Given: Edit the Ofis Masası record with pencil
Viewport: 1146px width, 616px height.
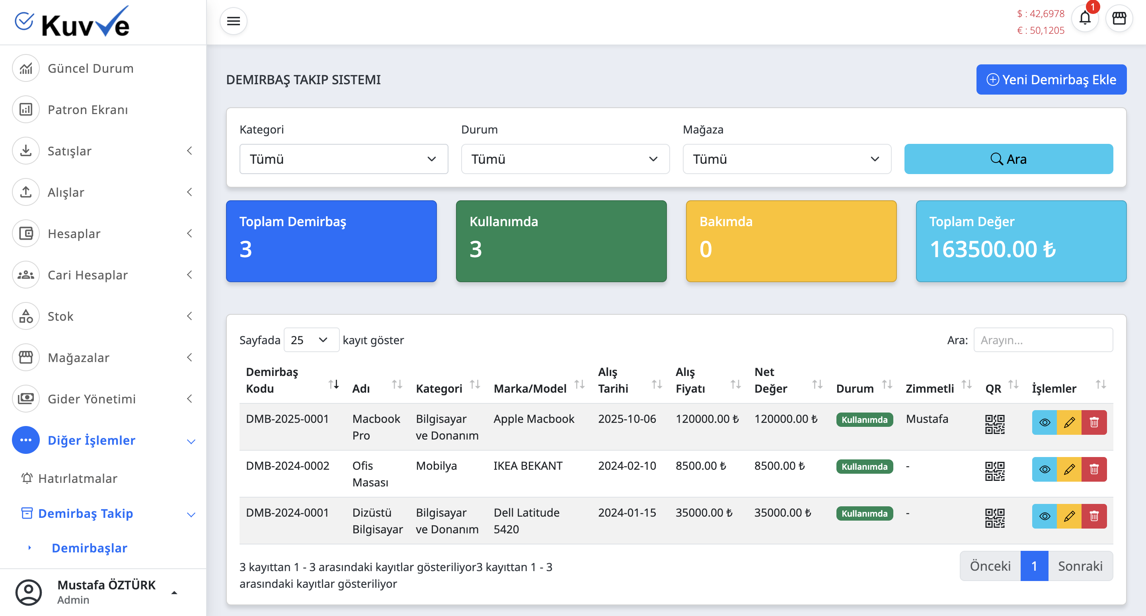Looking at the screenshot, I should click(x=1069, y=469).
